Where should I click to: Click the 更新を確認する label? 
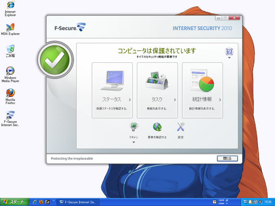[x=157, y=137]
